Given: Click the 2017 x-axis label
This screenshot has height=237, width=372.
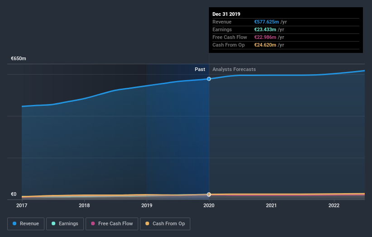Looking at the screenshot, I should [x=22, y=205].
